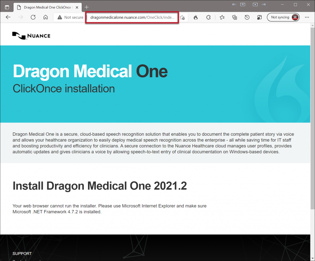Click the Install Dragon Medical One 2021.2 heading
Screen dimensions: 315x261
[100, 186]
